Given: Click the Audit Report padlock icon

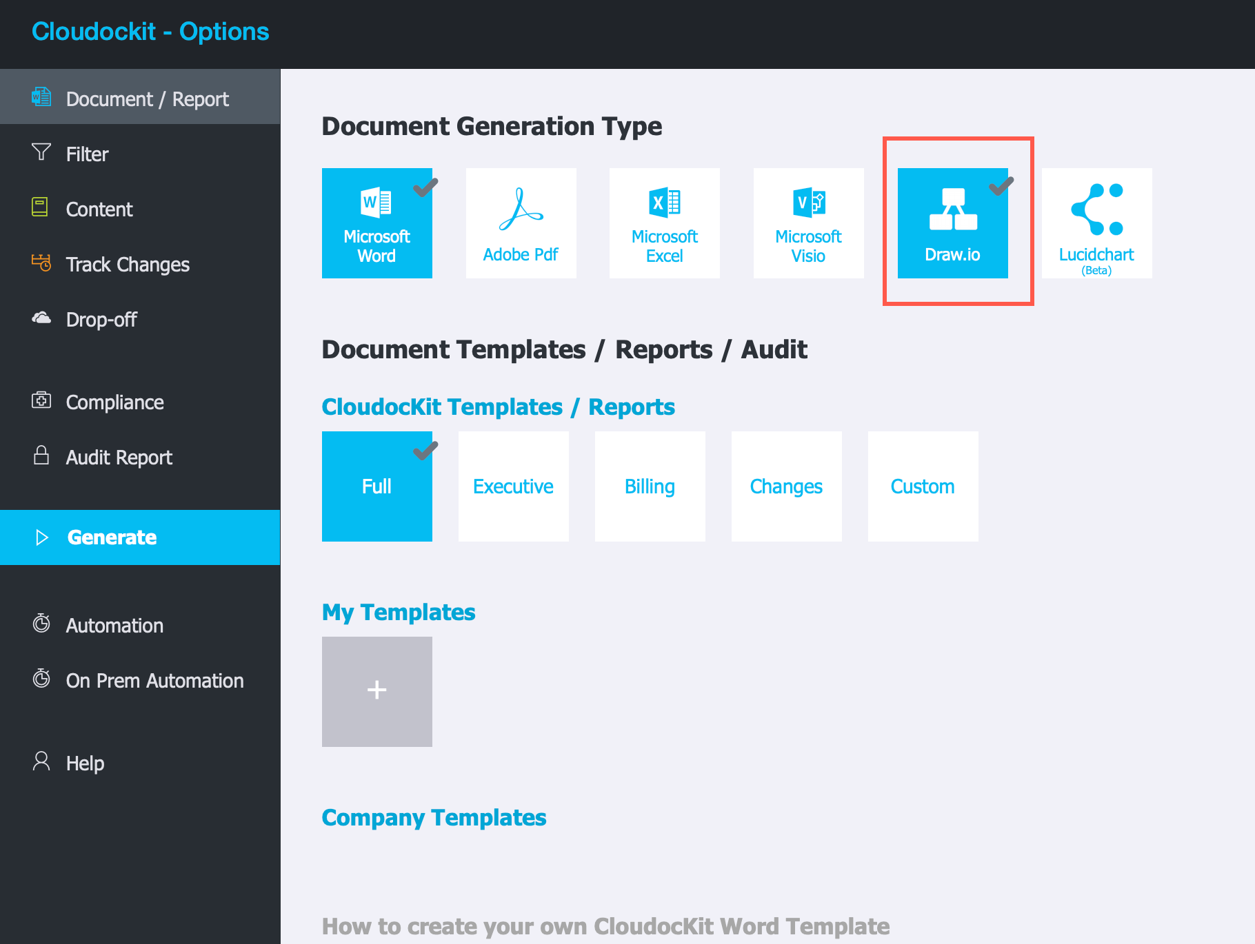Looking at the screenshot, I should (41, 456).
